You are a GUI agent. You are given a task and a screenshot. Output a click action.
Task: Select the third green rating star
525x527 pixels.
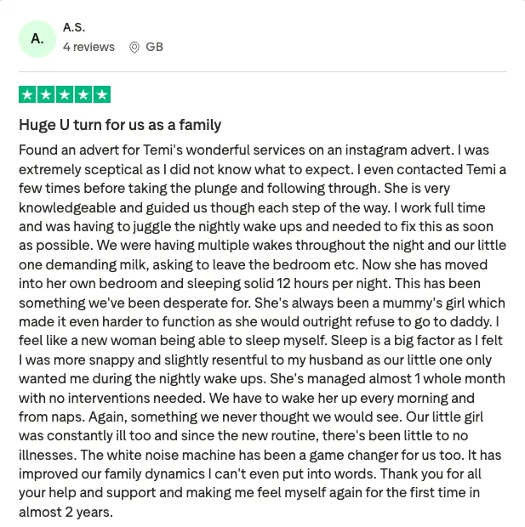(x=65, y=94)
